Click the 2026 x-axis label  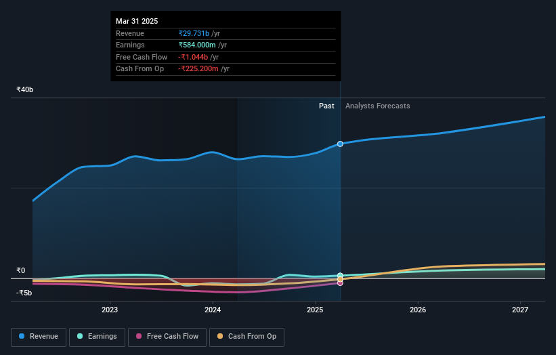click(418, 310)
